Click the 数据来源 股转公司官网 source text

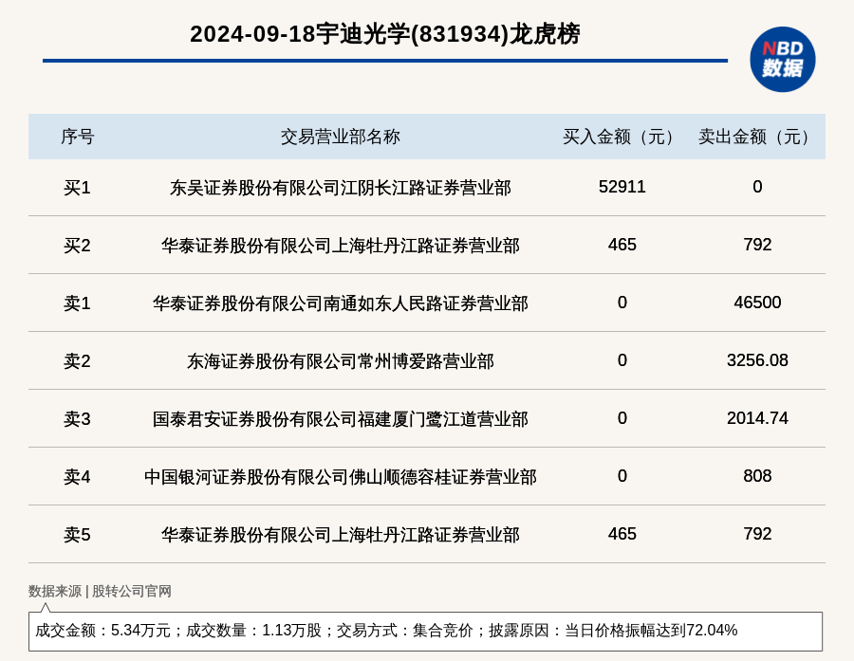pos(100,591)
